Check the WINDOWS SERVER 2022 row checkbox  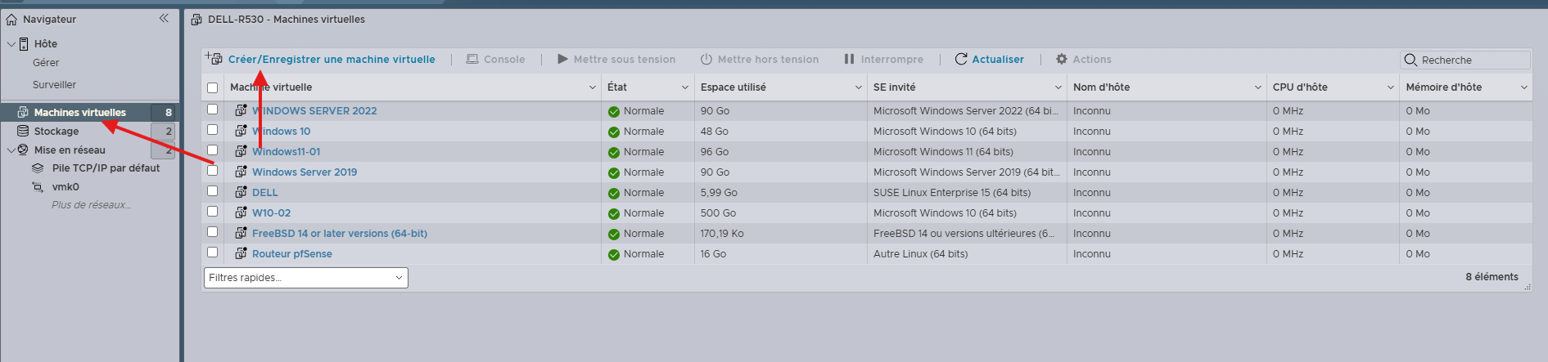(x=213, y=109)
